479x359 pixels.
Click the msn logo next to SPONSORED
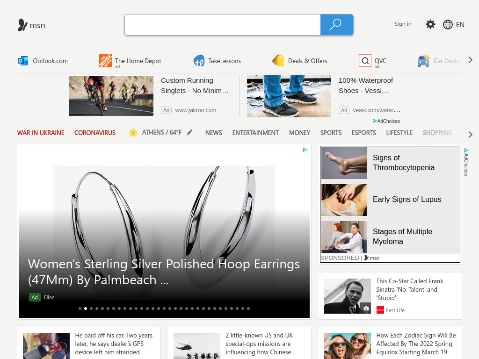point(372,258)
